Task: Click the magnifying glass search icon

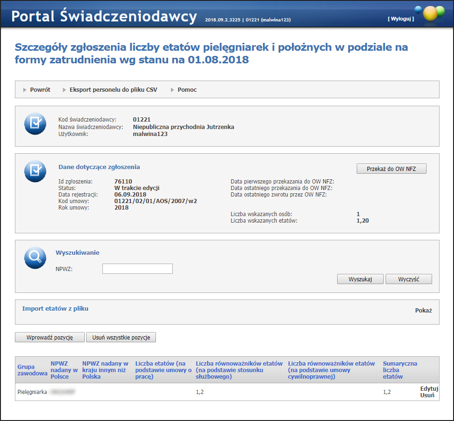Action: pos(35,258)
